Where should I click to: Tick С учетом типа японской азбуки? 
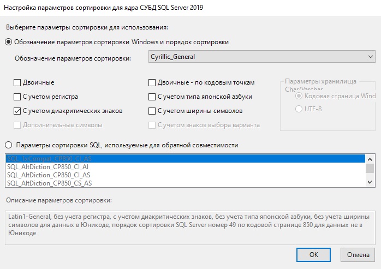click(152, 97)
